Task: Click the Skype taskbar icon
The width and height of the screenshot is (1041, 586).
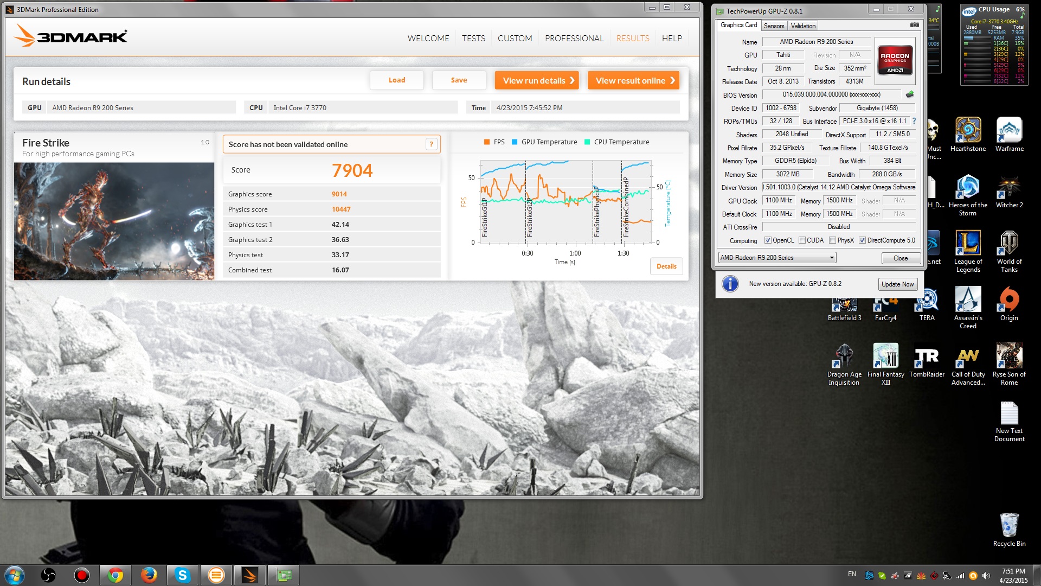Action: pyautogui.click(x=182, y=575)
